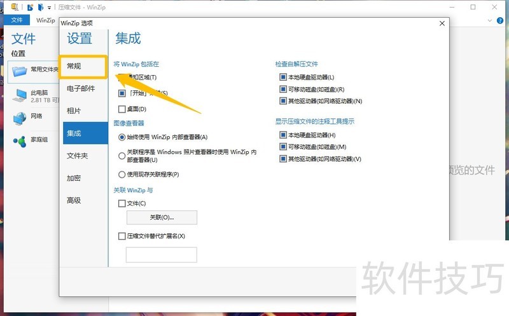Click the 常用文件夹 folder icon

(20, 71)
